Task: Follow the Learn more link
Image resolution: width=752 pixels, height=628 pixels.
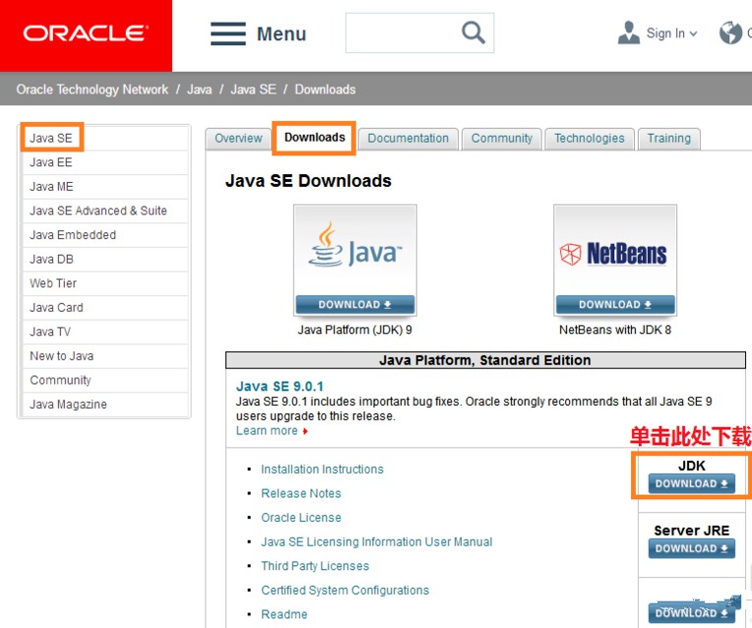Action: coord(268,431)
